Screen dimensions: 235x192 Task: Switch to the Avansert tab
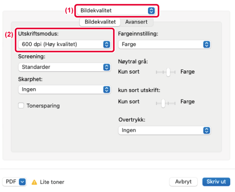(x=136, y=22)
